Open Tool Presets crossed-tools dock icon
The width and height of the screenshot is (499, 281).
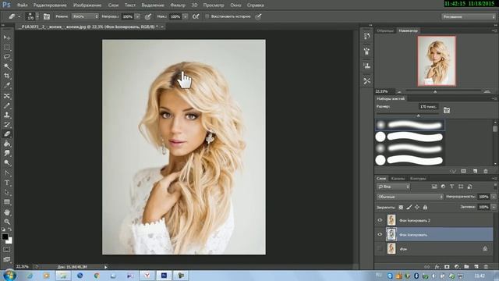click(x=367, y=81)
